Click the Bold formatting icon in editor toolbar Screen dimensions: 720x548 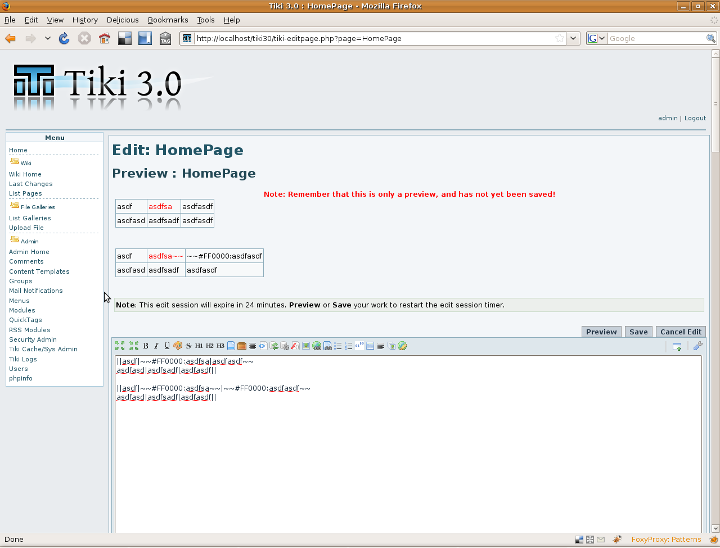pos(146,346)
